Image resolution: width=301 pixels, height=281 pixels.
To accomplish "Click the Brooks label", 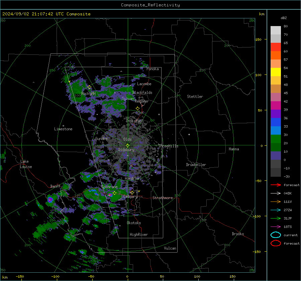I will (x=238, y=234).
